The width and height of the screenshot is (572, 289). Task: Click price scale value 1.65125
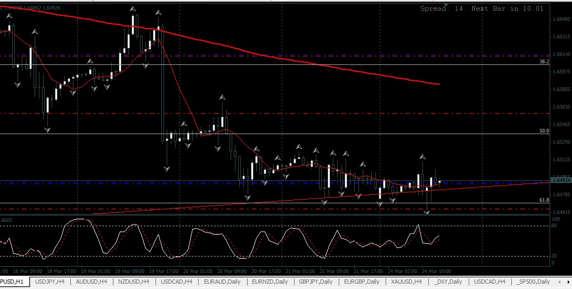[562, 159]
